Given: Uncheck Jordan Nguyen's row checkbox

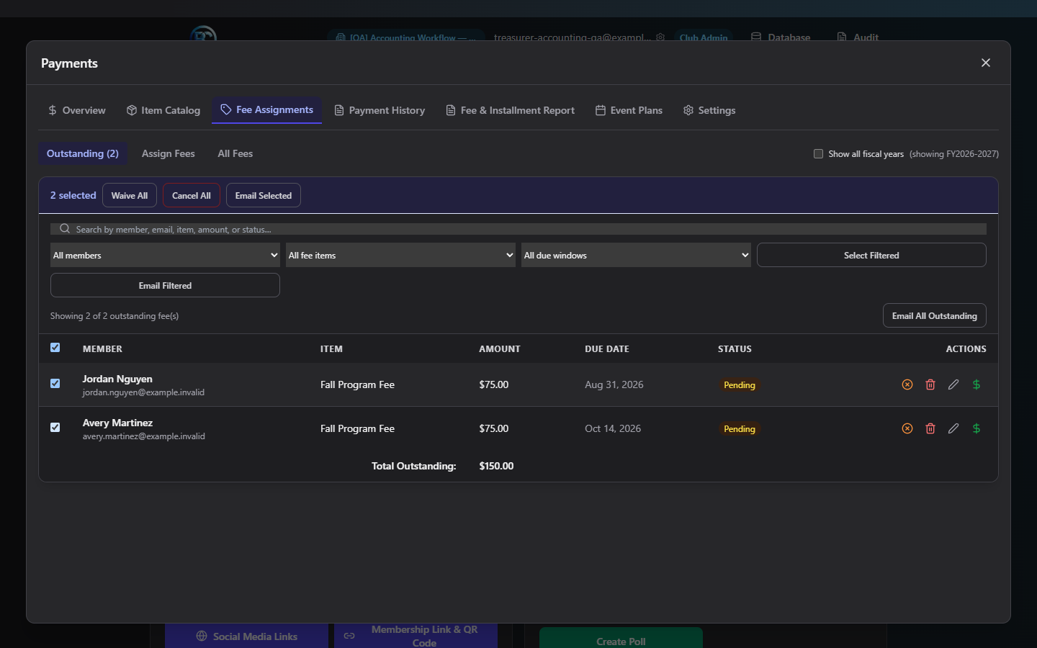Looking at the screenshot, I should tap(55, 384).
